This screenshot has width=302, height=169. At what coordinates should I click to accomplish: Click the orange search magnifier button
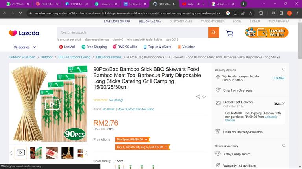coord(214,32)
